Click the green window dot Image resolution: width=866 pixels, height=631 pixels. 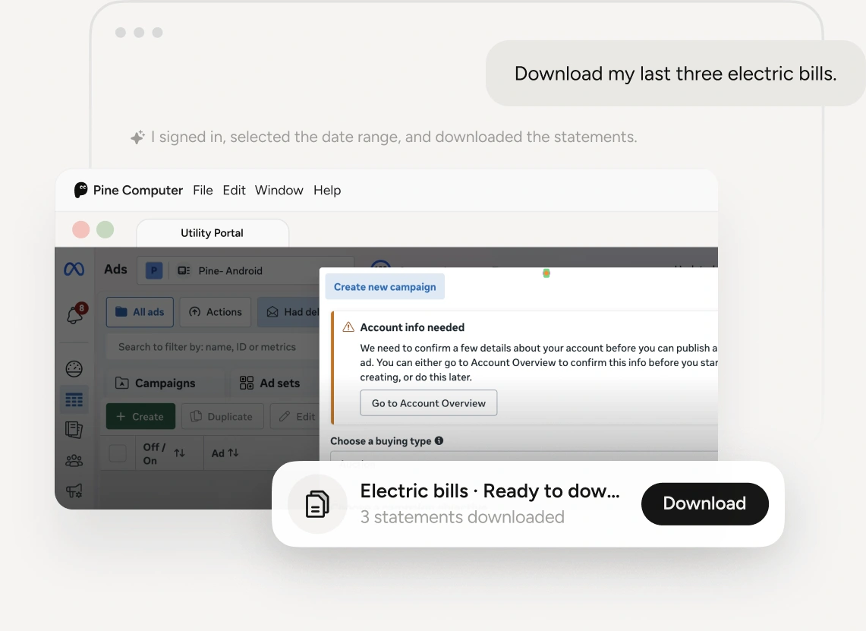[x=105, y=229]
